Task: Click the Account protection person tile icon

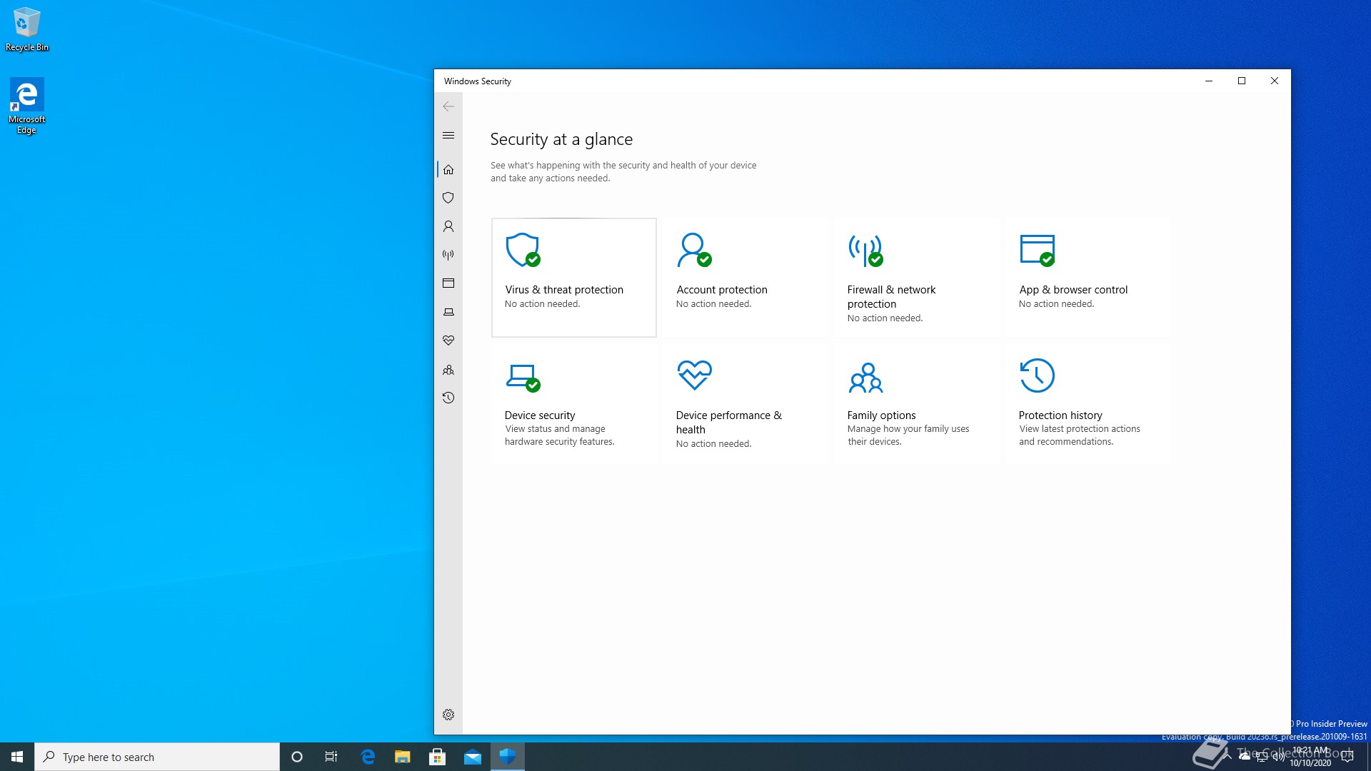Action: 694,250
